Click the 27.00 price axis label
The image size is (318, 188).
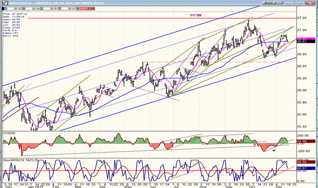(302, 30)
